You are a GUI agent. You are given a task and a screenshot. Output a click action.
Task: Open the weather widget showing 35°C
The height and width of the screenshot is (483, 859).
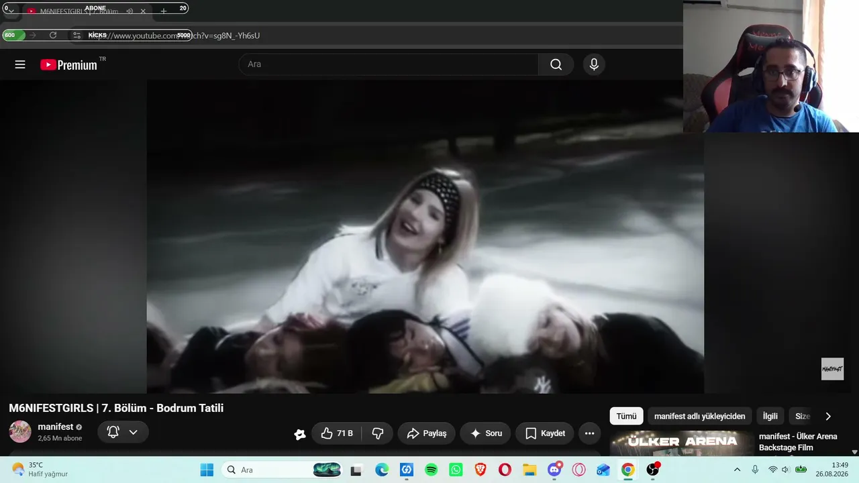[40, 470]
